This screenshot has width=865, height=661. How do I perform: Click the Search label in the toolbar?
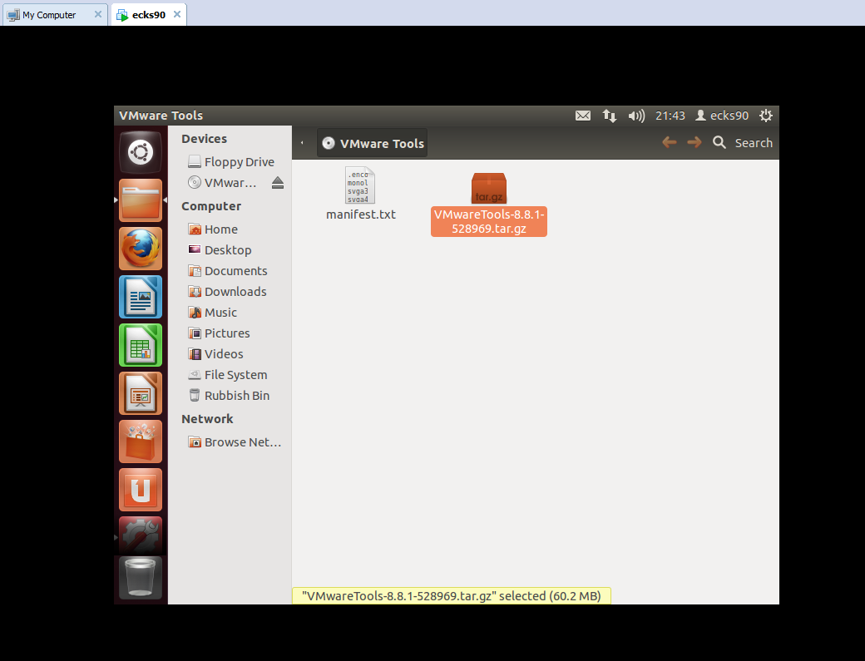754,143
